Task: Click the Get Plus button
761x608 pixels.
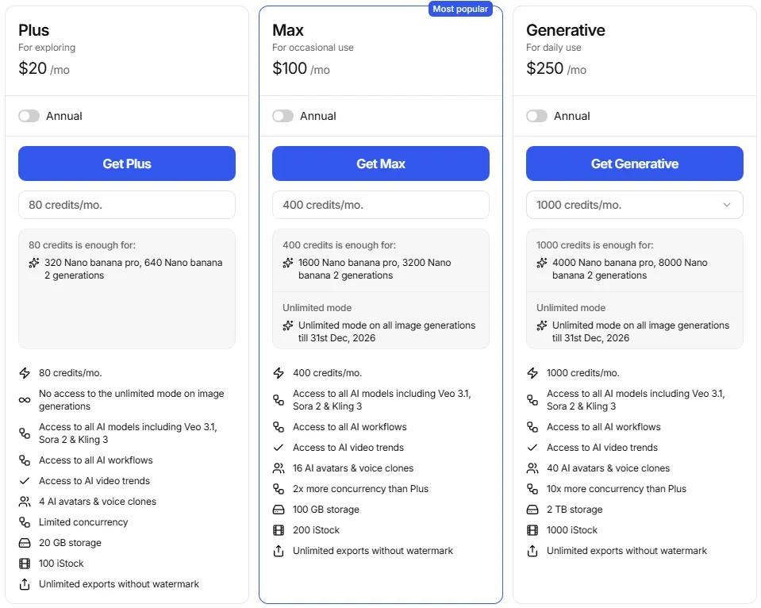Action: click(x=126, y=164)
